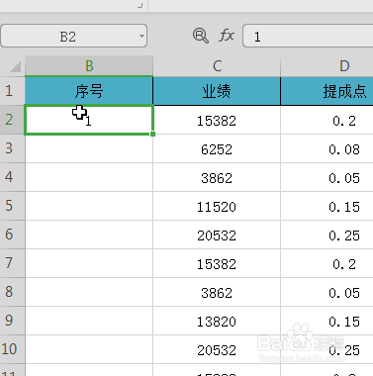Viewport: 373px width, 376px height.
Task: Select cell C7 with value 15382
Action: pos(217,263)
